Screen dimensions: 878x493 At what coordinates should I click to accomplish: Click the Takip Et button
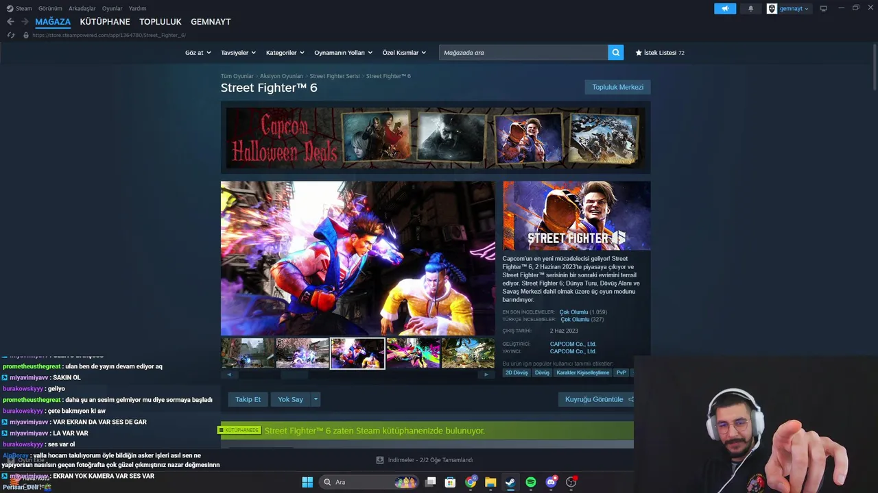(x=248, y=399)
